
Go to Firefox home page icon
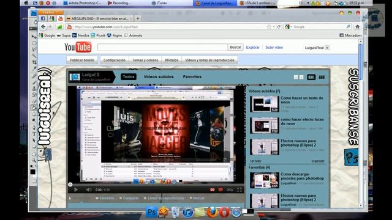tap(357, 26)
